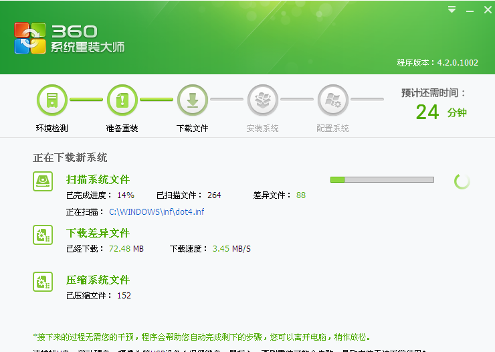Viewport: 495px width, 352px height.
Task: Click the 准备重装 step icon
Action: (122, 100)
